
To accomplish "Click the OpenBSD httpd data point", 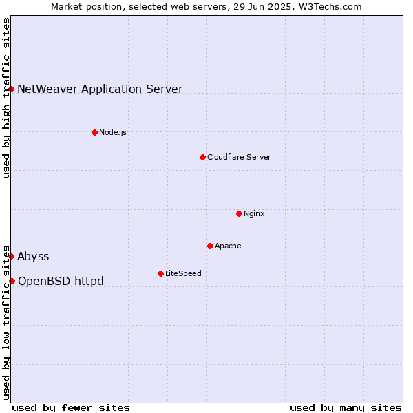I will [x=12, y=281].
